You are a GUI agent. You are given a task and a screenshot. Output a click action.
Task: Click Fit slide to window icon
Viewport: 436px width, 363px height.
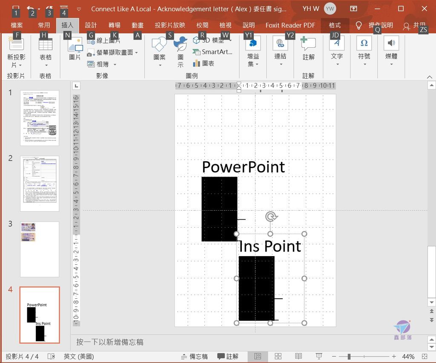click(425, 356)
